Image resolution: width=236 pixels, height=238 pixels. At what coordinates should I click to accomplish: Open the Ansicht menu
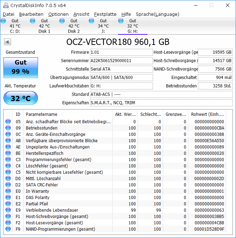(x=81, y=14)
